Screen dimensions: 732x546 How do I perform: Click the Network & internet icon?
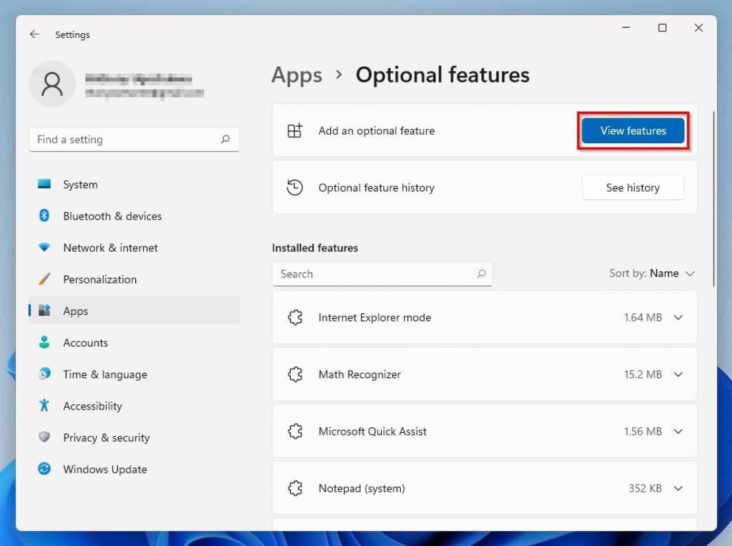[x=44, y=247]
